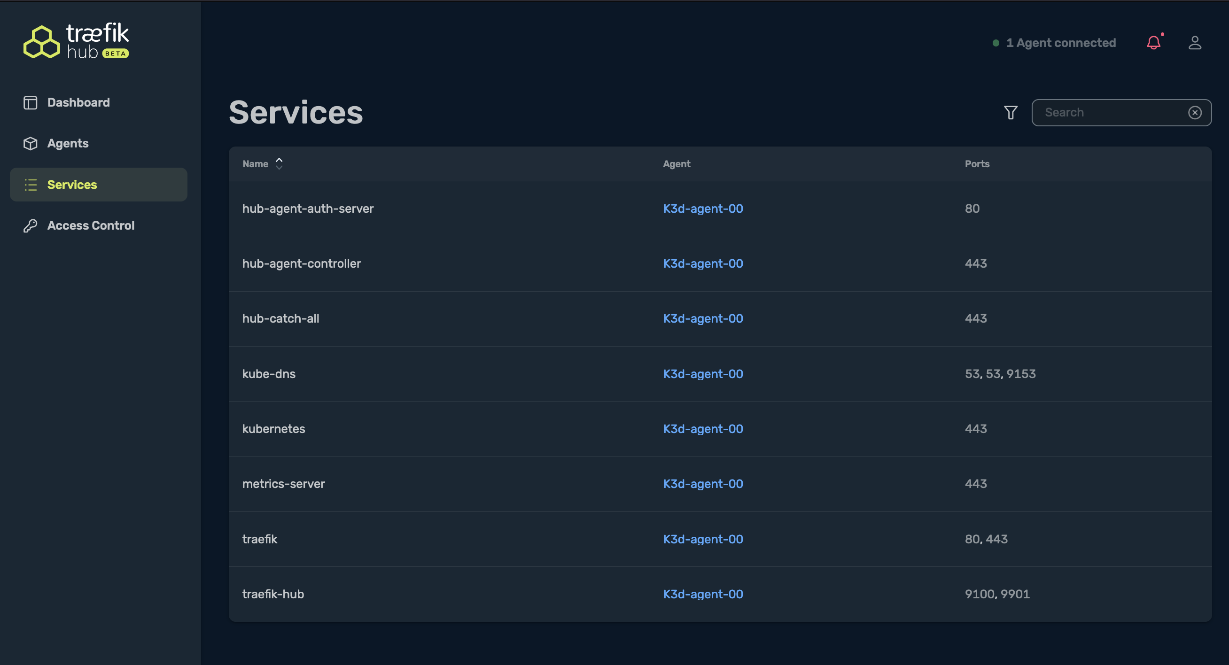1229x665 pixels.
Task: Open the user profile icon
Action: pyautogui.click(x=1194, y=43)
